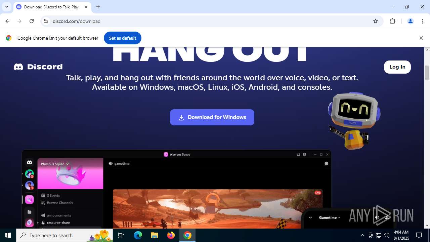The image size is (430, 242).
Task: Open the Windows notification center
Action: (x=419, y=235)
